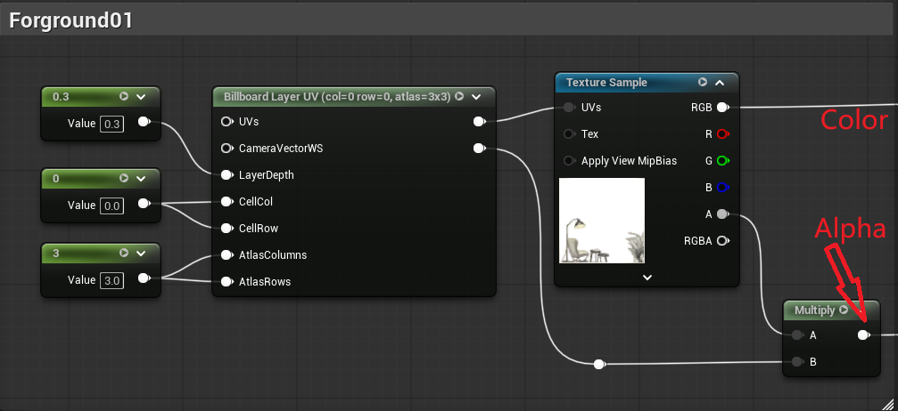The image size is (898, 411).
Task: Click the preview icon on the Multiply node
Action: (x=844, y=310)
